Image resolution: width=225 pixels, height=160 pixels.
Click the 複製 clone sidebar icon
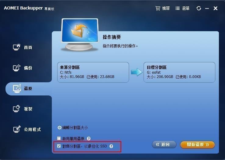[16, 109]
